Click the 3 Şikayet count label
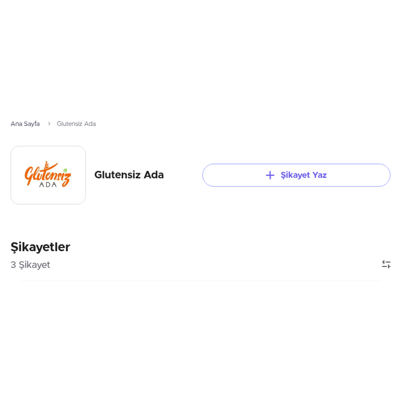Screen dimensions: 401x401 30,265
